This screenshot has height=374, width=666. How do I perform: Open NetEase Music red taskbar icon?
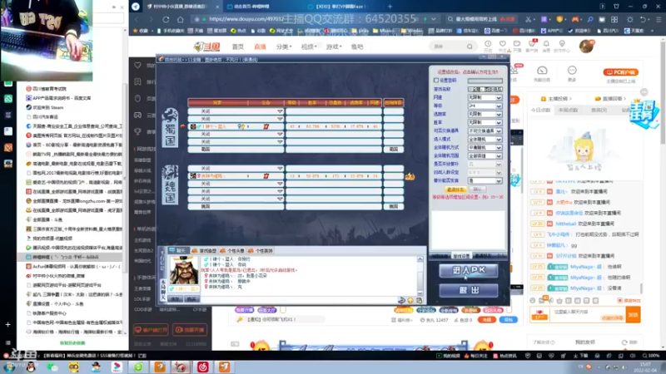click(x=202, y=367)
